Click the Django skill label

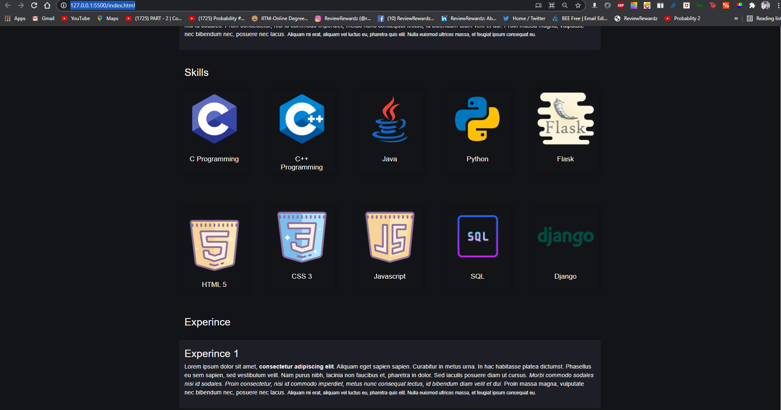click(x=565, y=276)
